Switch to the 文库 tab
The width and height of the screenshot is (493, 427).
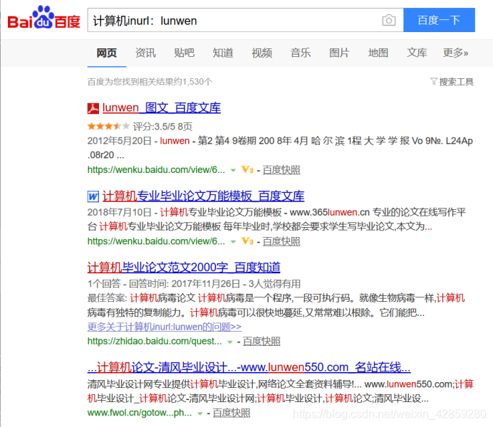417,53
